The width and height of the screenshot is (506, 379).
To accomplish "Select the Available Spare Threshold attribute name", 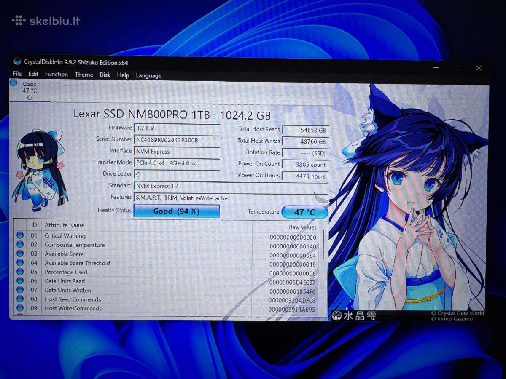I will (x=77, y=263).
